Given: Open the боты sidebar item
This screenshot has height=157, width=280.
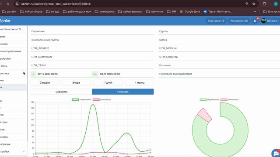Looking at the screenshot, I should [4, 66].
